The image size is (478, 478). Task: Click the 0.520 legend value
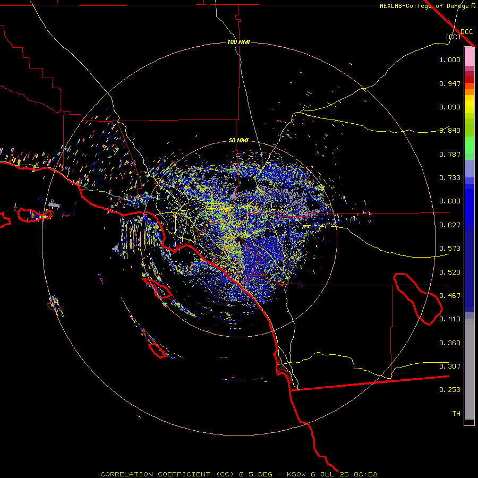click(450, 272)
